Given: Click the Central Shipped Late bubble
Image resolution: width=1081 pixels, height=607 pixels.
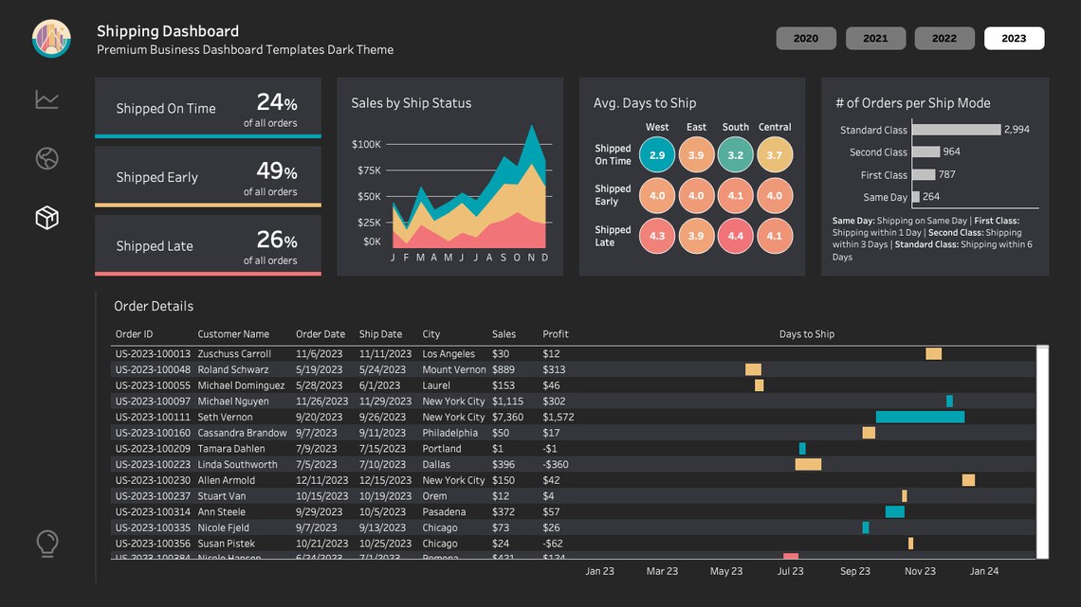Looking at the screenshot, I should click(x=775, y=236).
